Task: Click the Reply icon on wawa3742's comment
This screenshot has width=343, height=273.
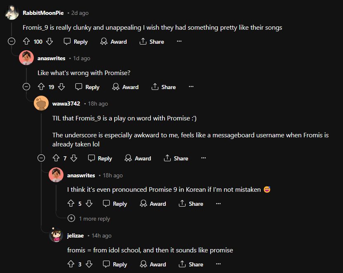Action: pos(92,158)
